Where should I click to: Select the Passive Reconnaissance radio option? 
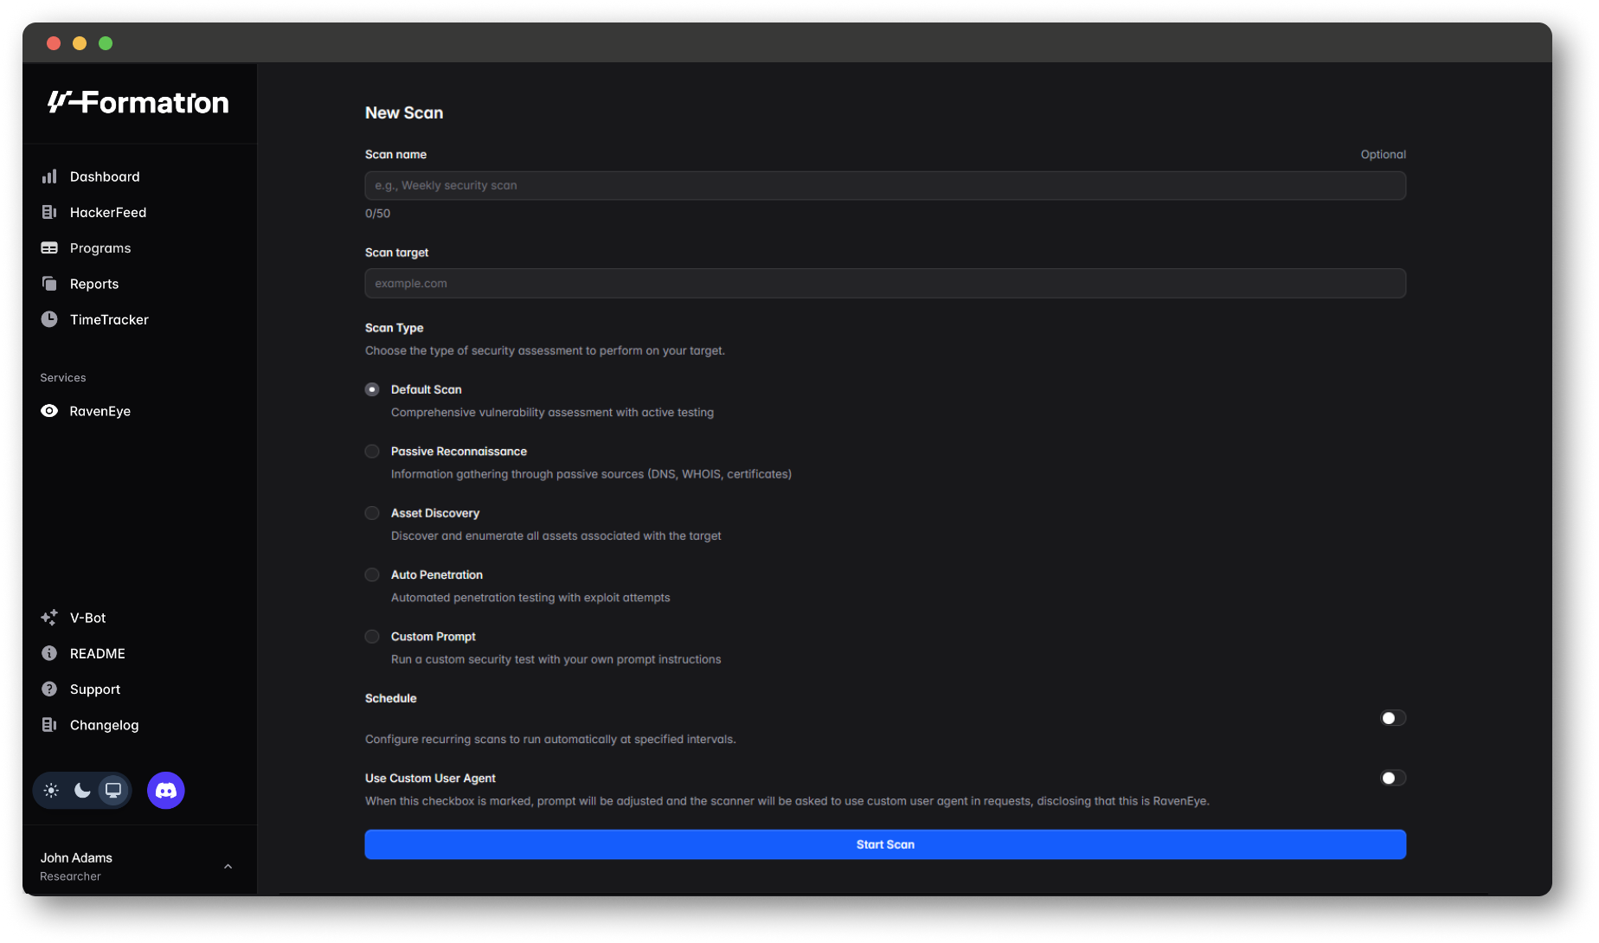[x=372, y=452]
